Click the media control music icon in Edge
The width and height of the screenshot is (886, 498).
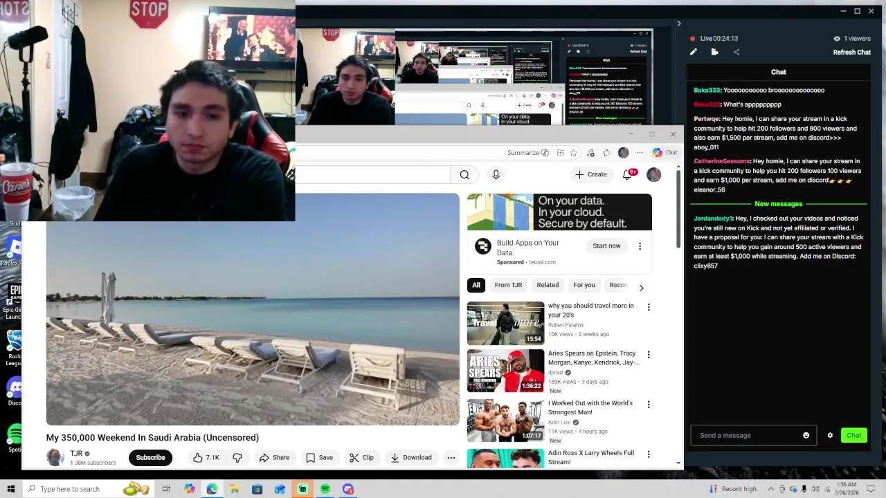590,153
